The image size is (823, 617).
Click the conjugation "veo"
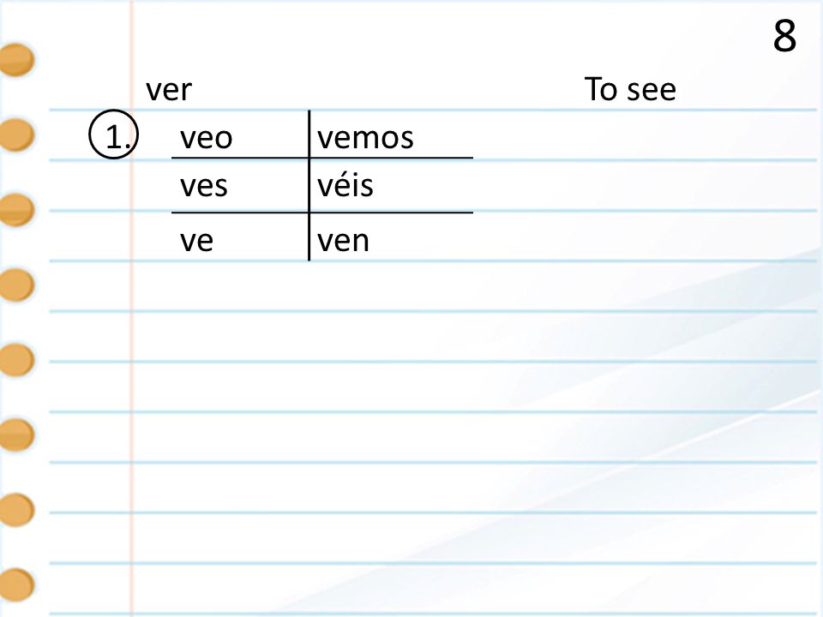(x=206, y=138)
